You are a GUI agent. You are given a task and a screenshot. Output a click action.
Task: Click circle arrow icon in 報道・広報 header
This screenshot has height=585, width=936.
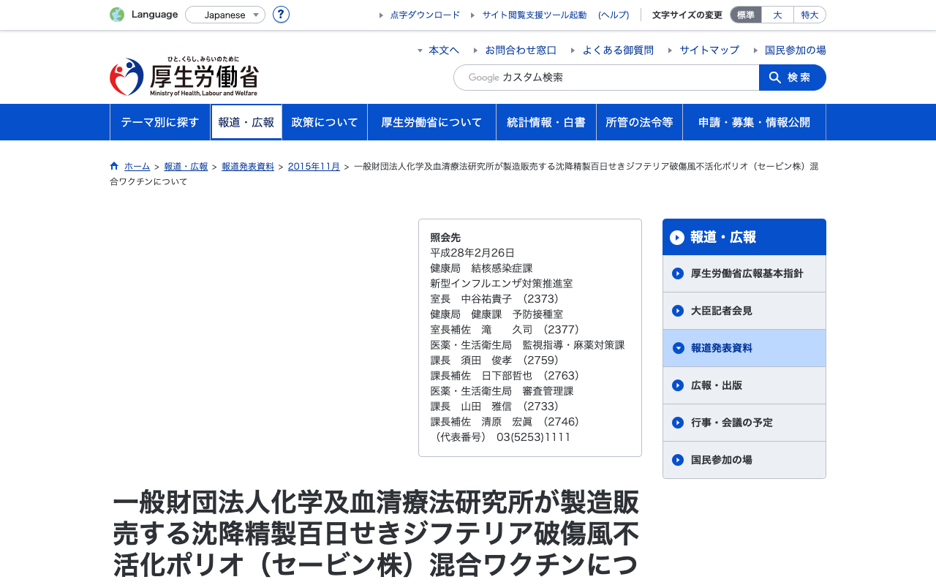point(677,238)
